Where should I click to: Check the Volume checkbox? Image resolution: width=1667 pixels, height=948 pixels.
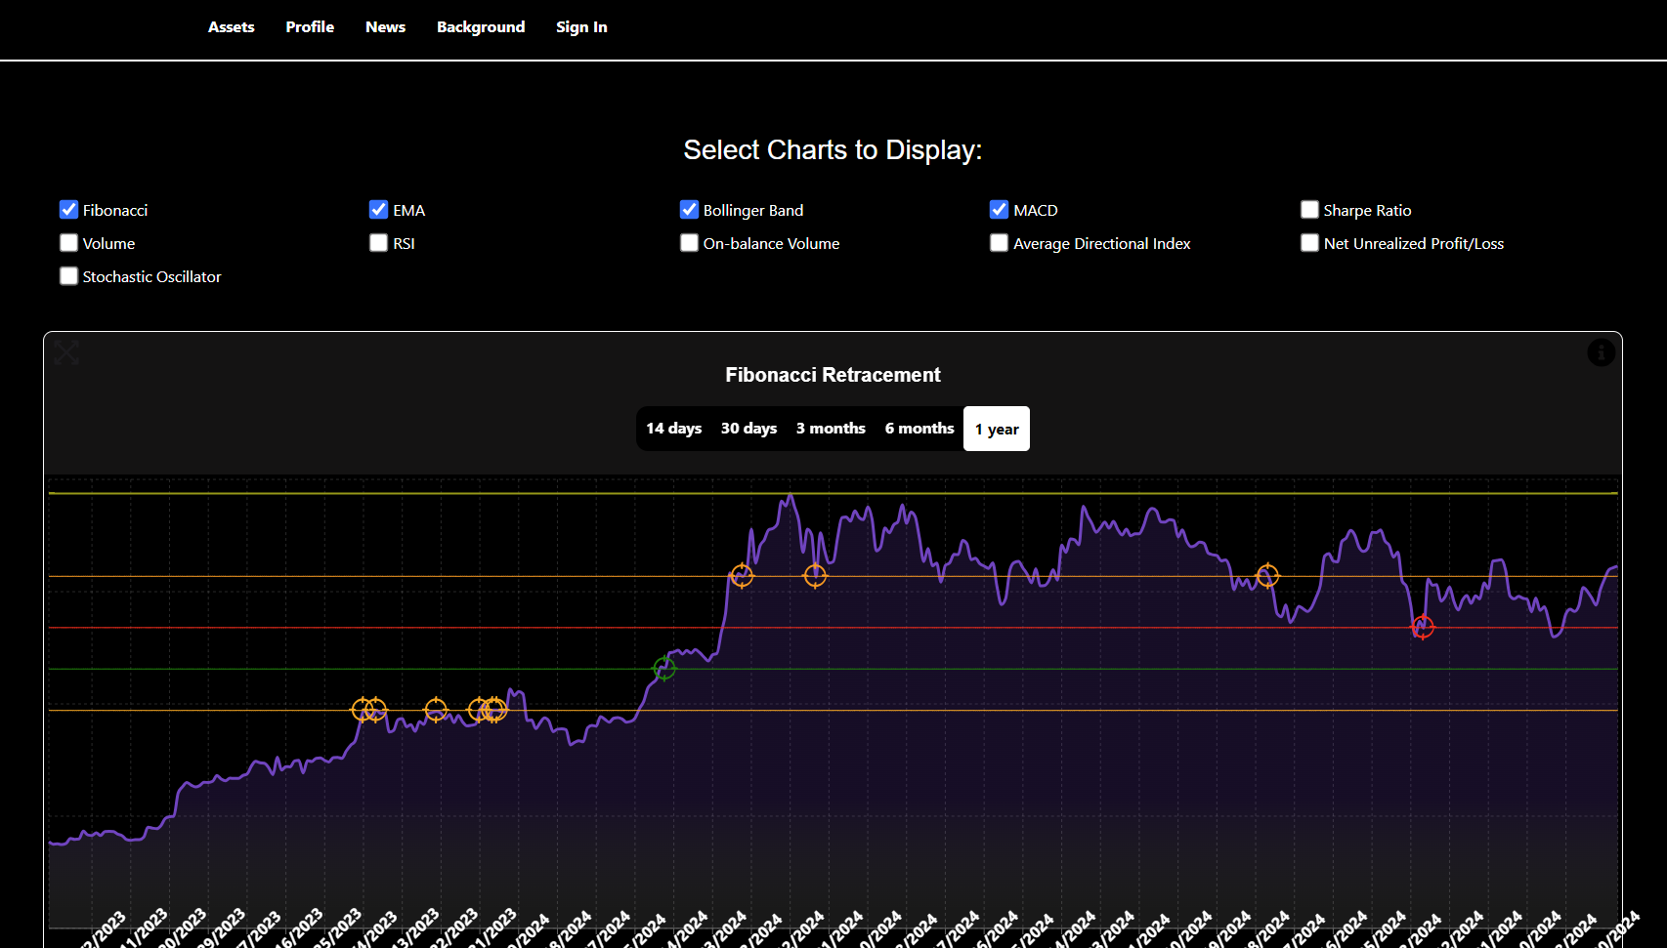(68, 243)
